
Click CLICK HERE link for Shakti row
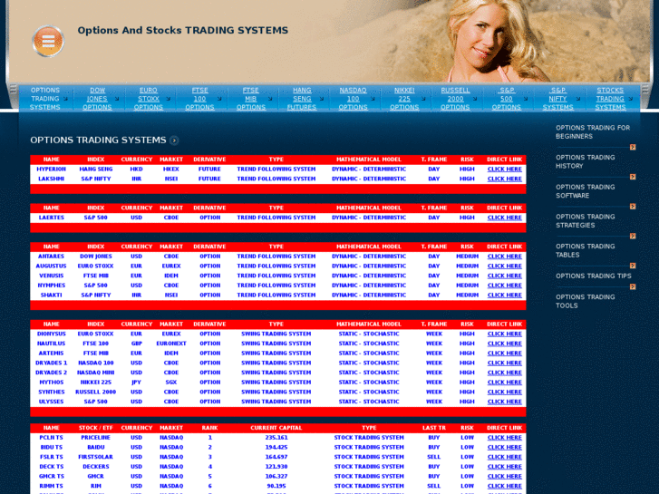[x=504, y=295]
